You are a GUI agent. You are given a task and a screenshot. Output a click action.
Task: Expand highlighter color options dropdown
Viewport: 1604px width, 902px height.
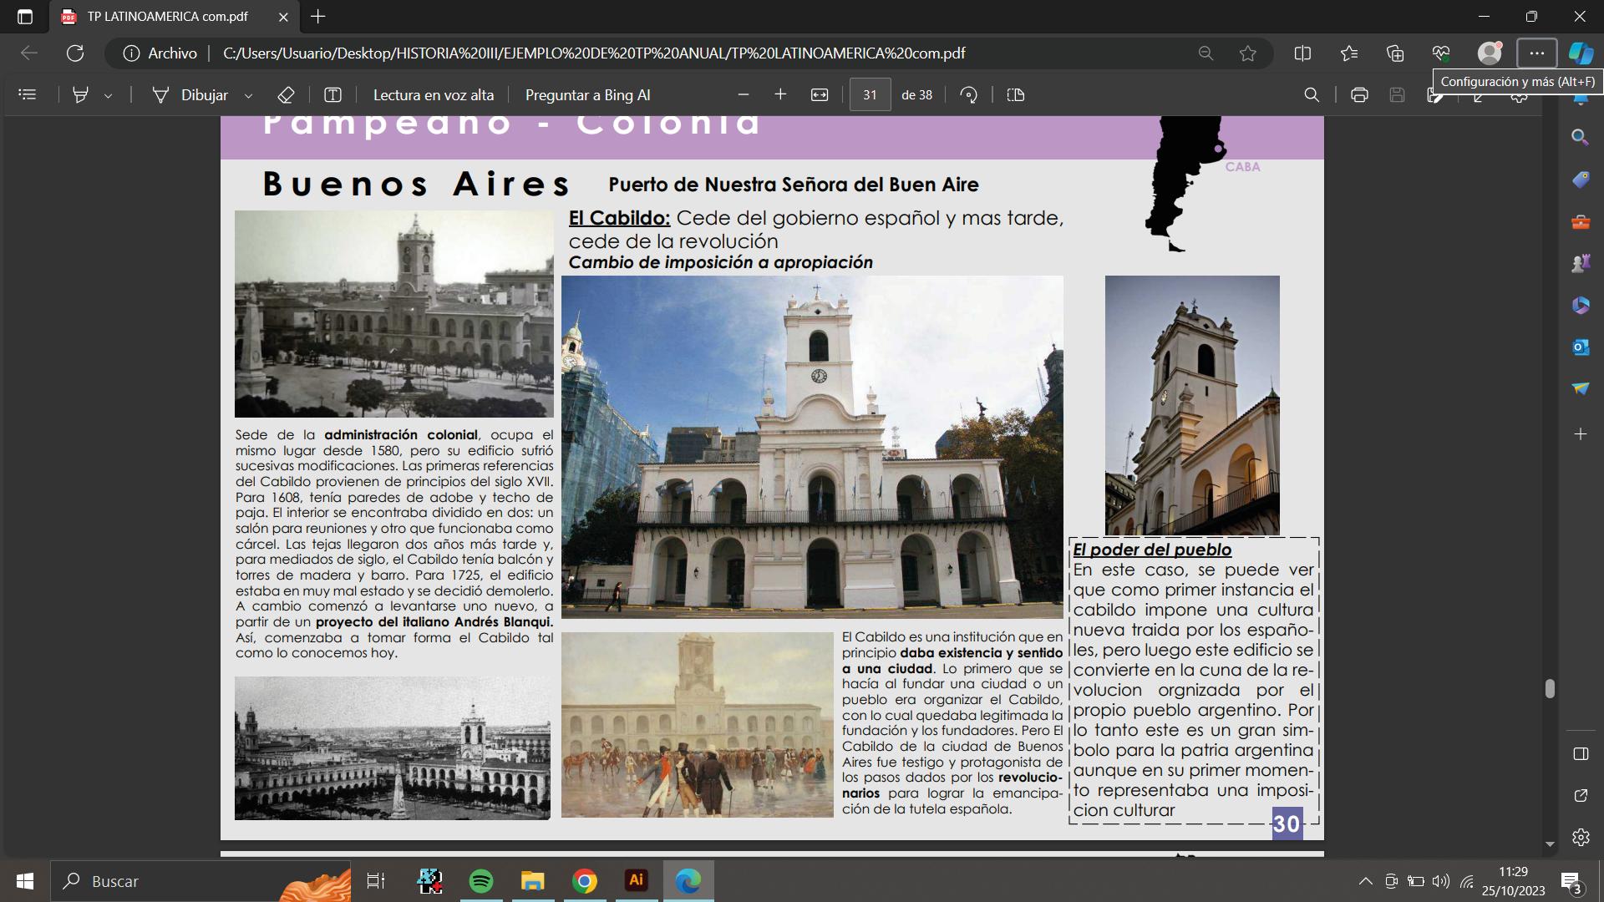click(108, 96)
